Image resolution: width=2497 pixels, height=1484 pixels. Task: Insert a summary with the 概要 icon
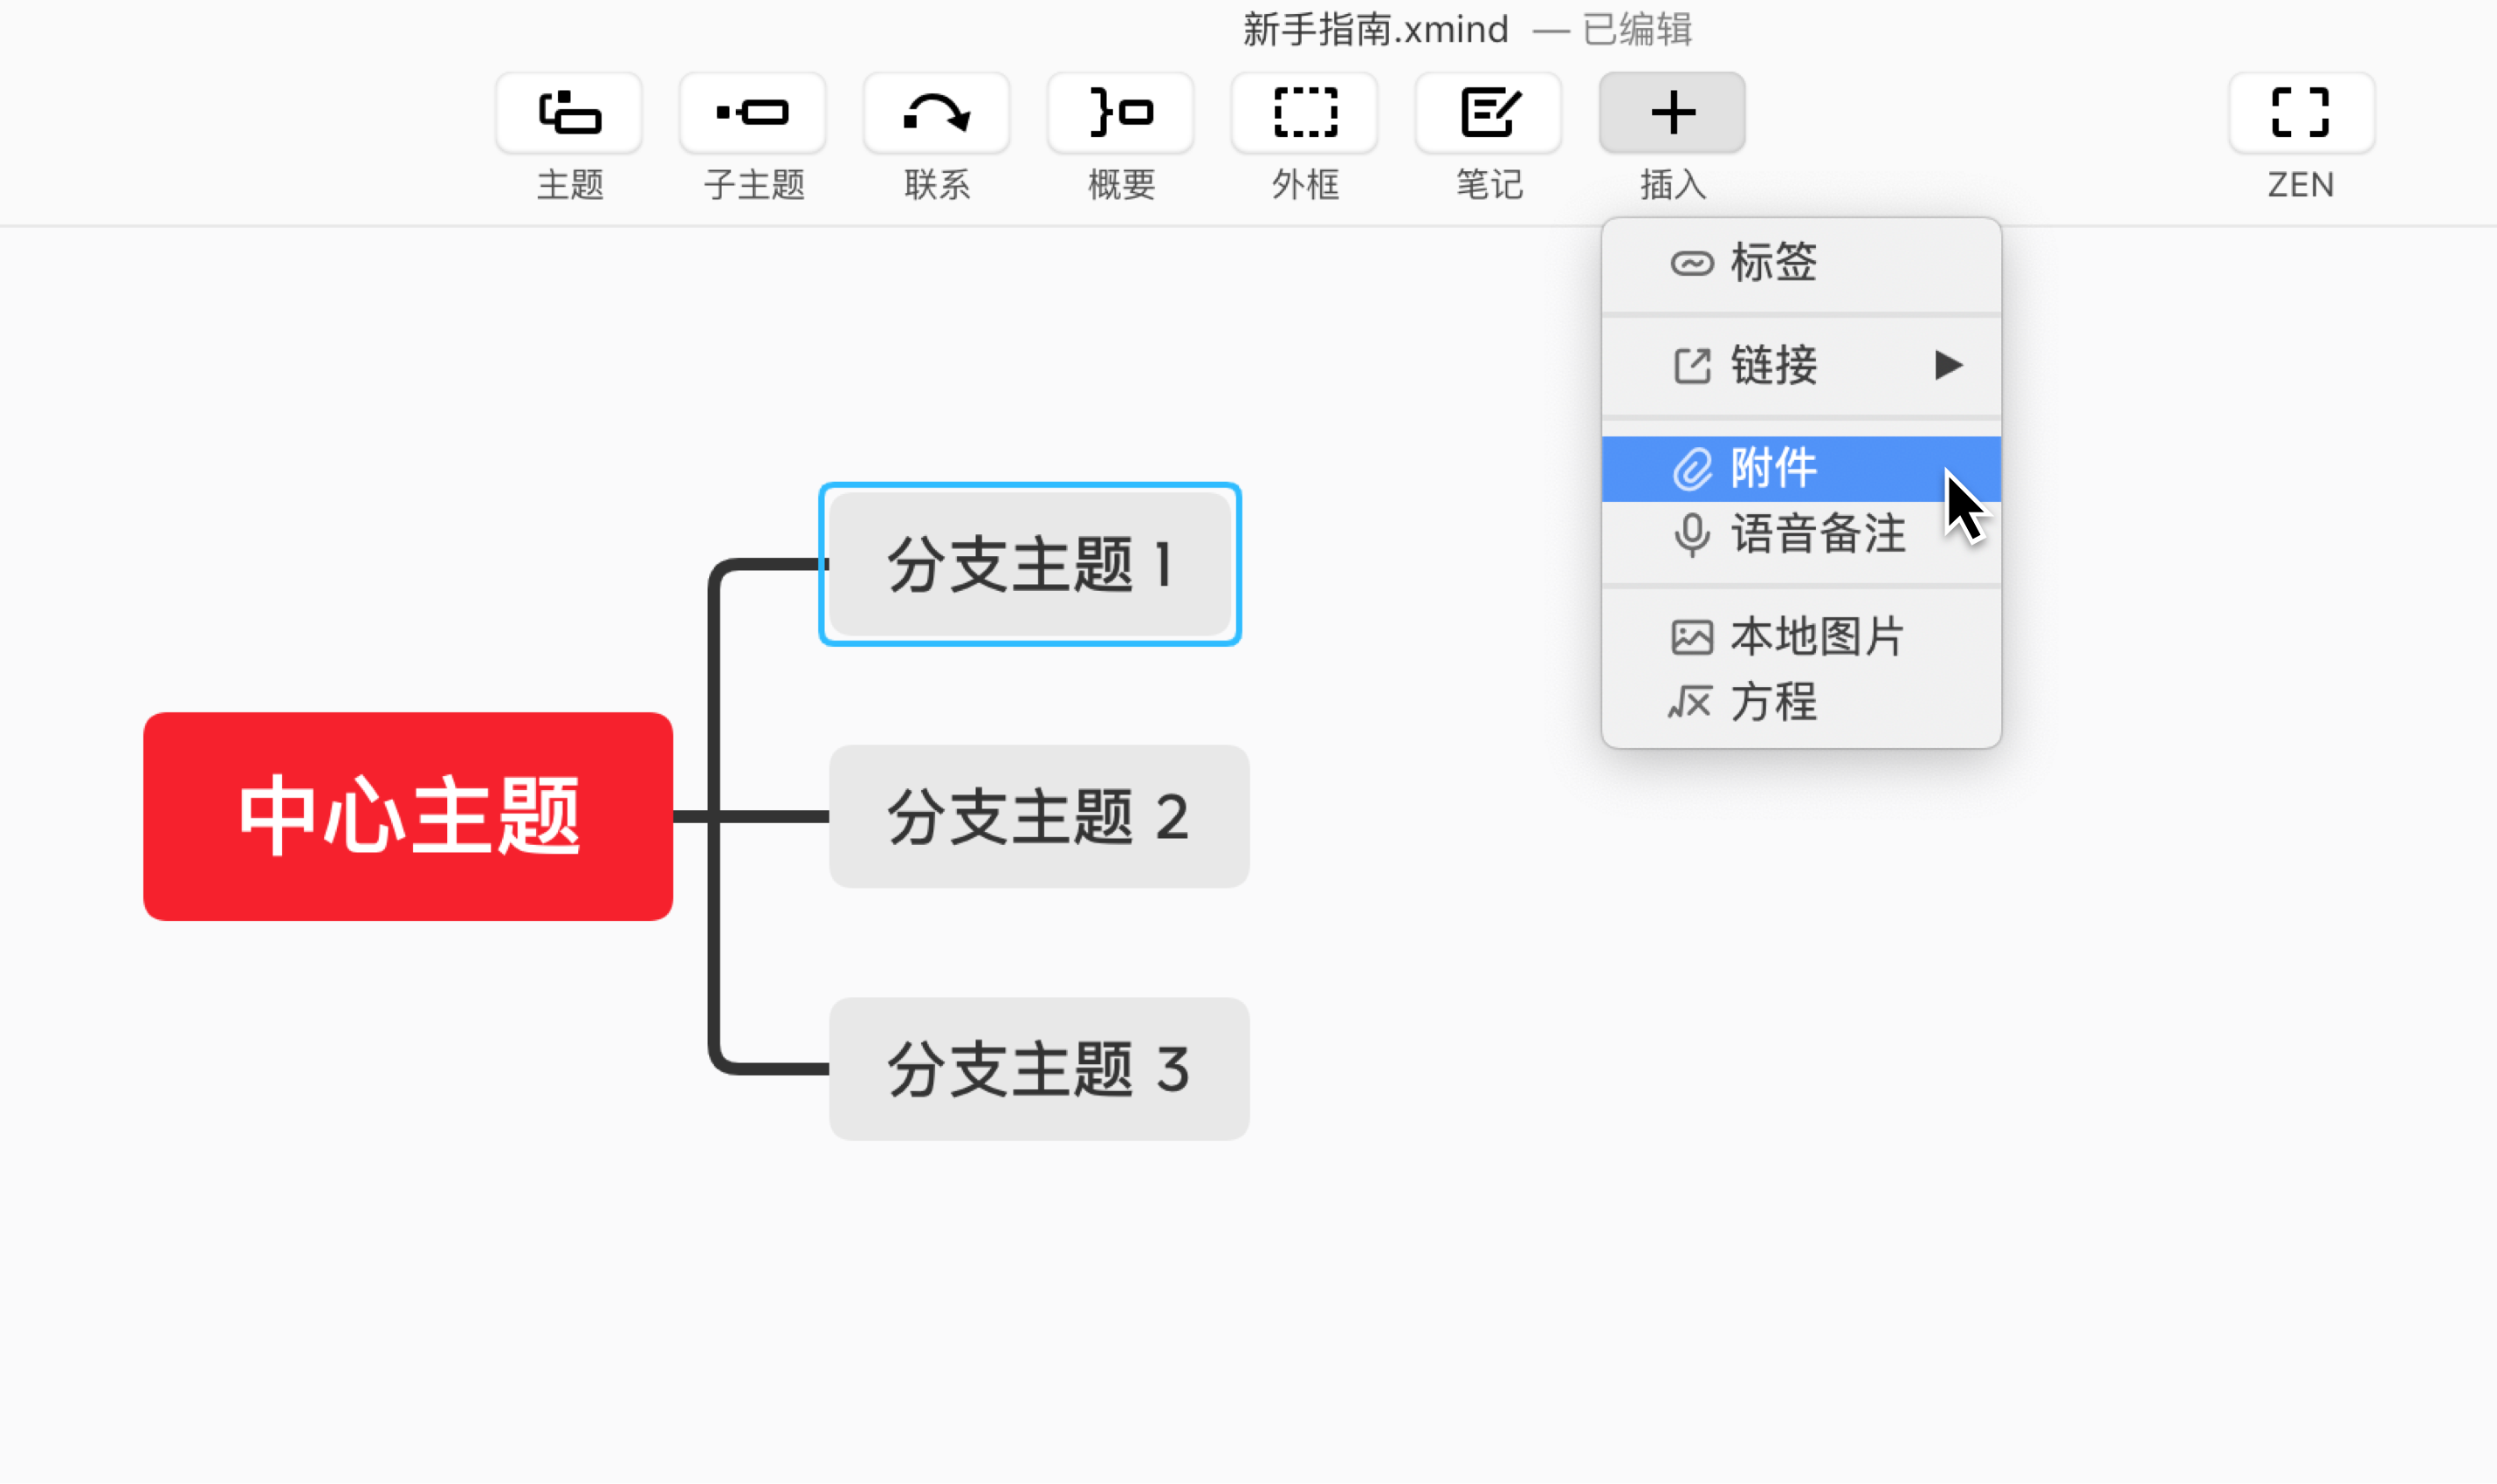[1121, 113]
